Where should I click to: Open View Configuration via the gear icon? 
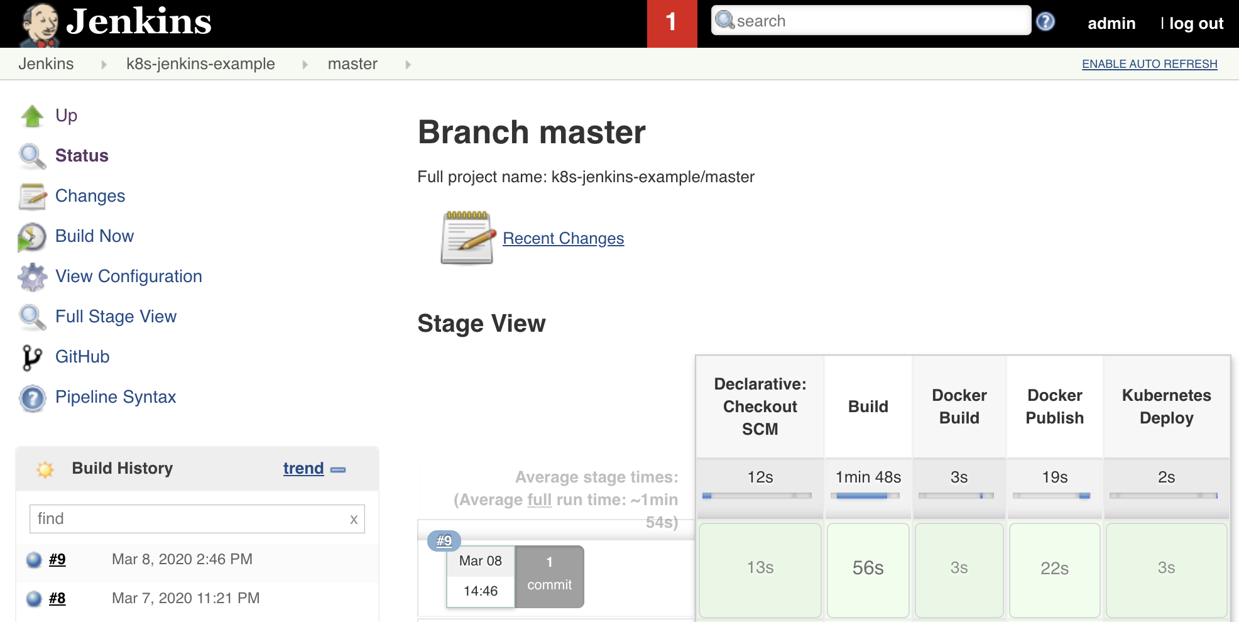point(32,276)
